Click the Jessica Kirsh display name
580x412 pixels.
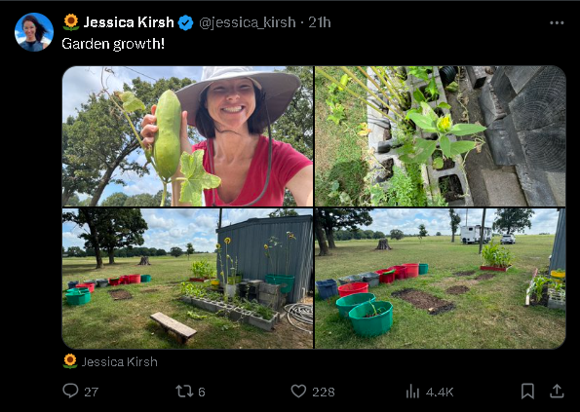point(129,22)
